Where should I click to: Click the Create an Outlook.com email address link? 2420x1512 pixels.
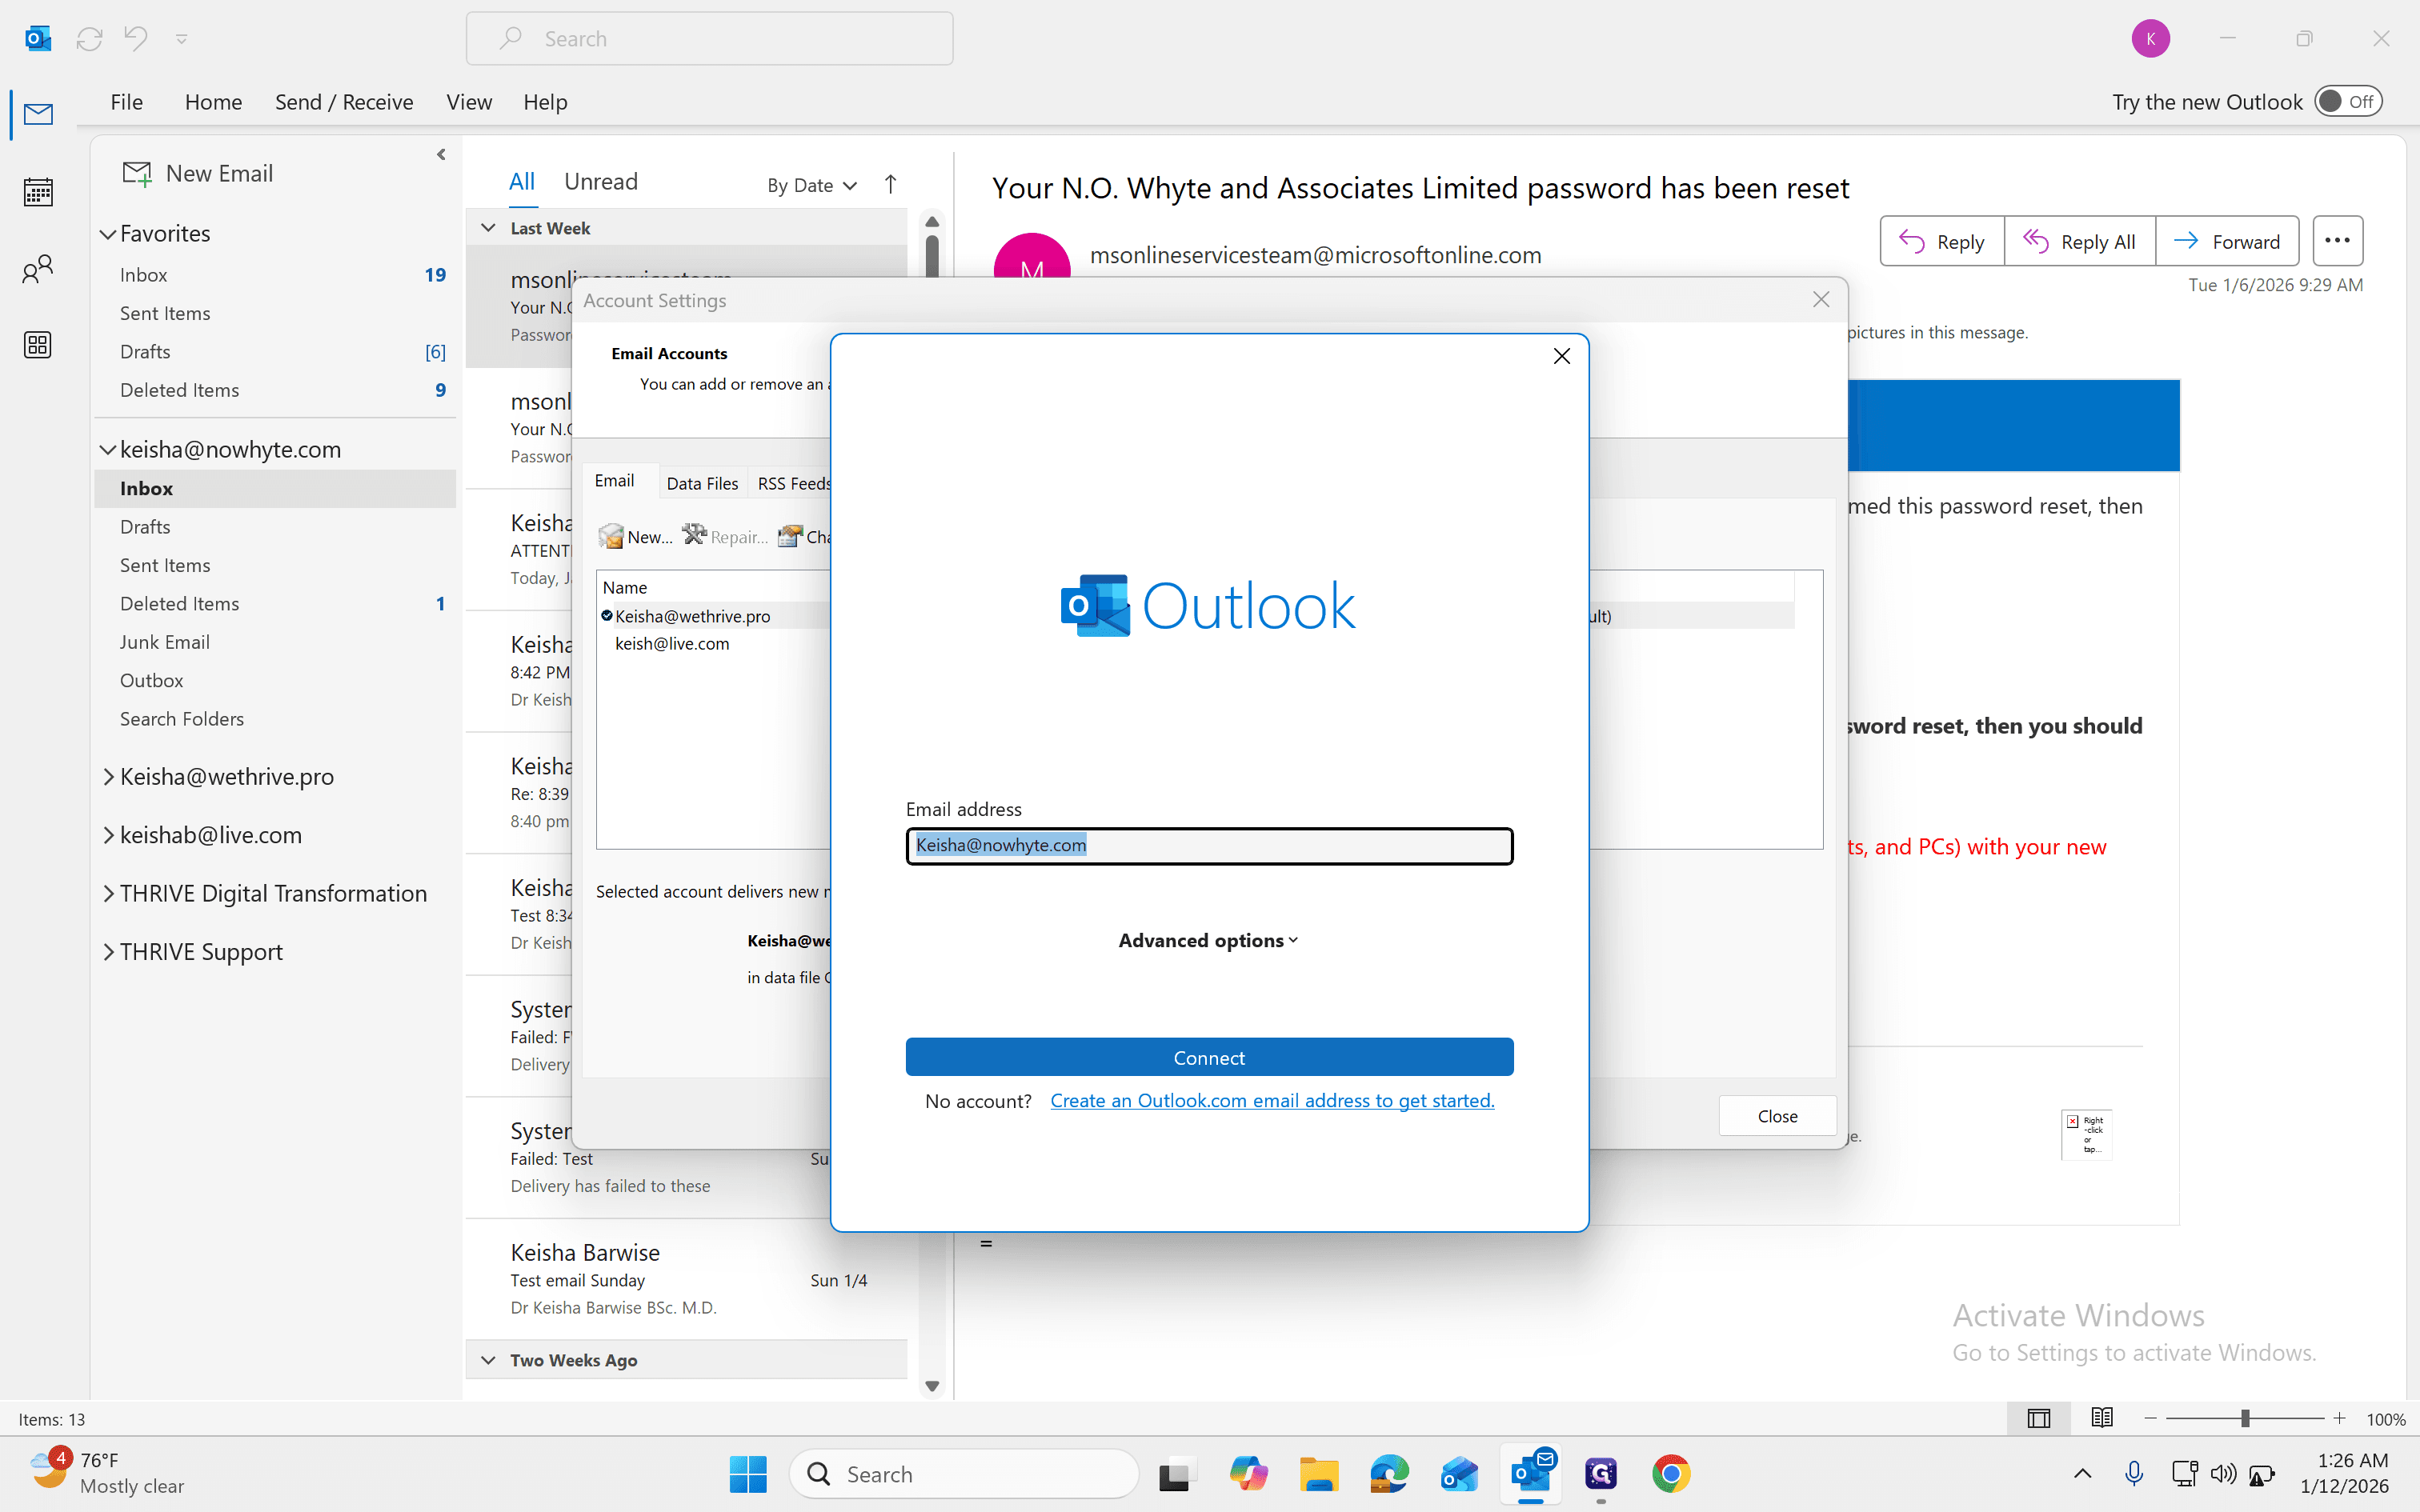coord(1272,1100)
